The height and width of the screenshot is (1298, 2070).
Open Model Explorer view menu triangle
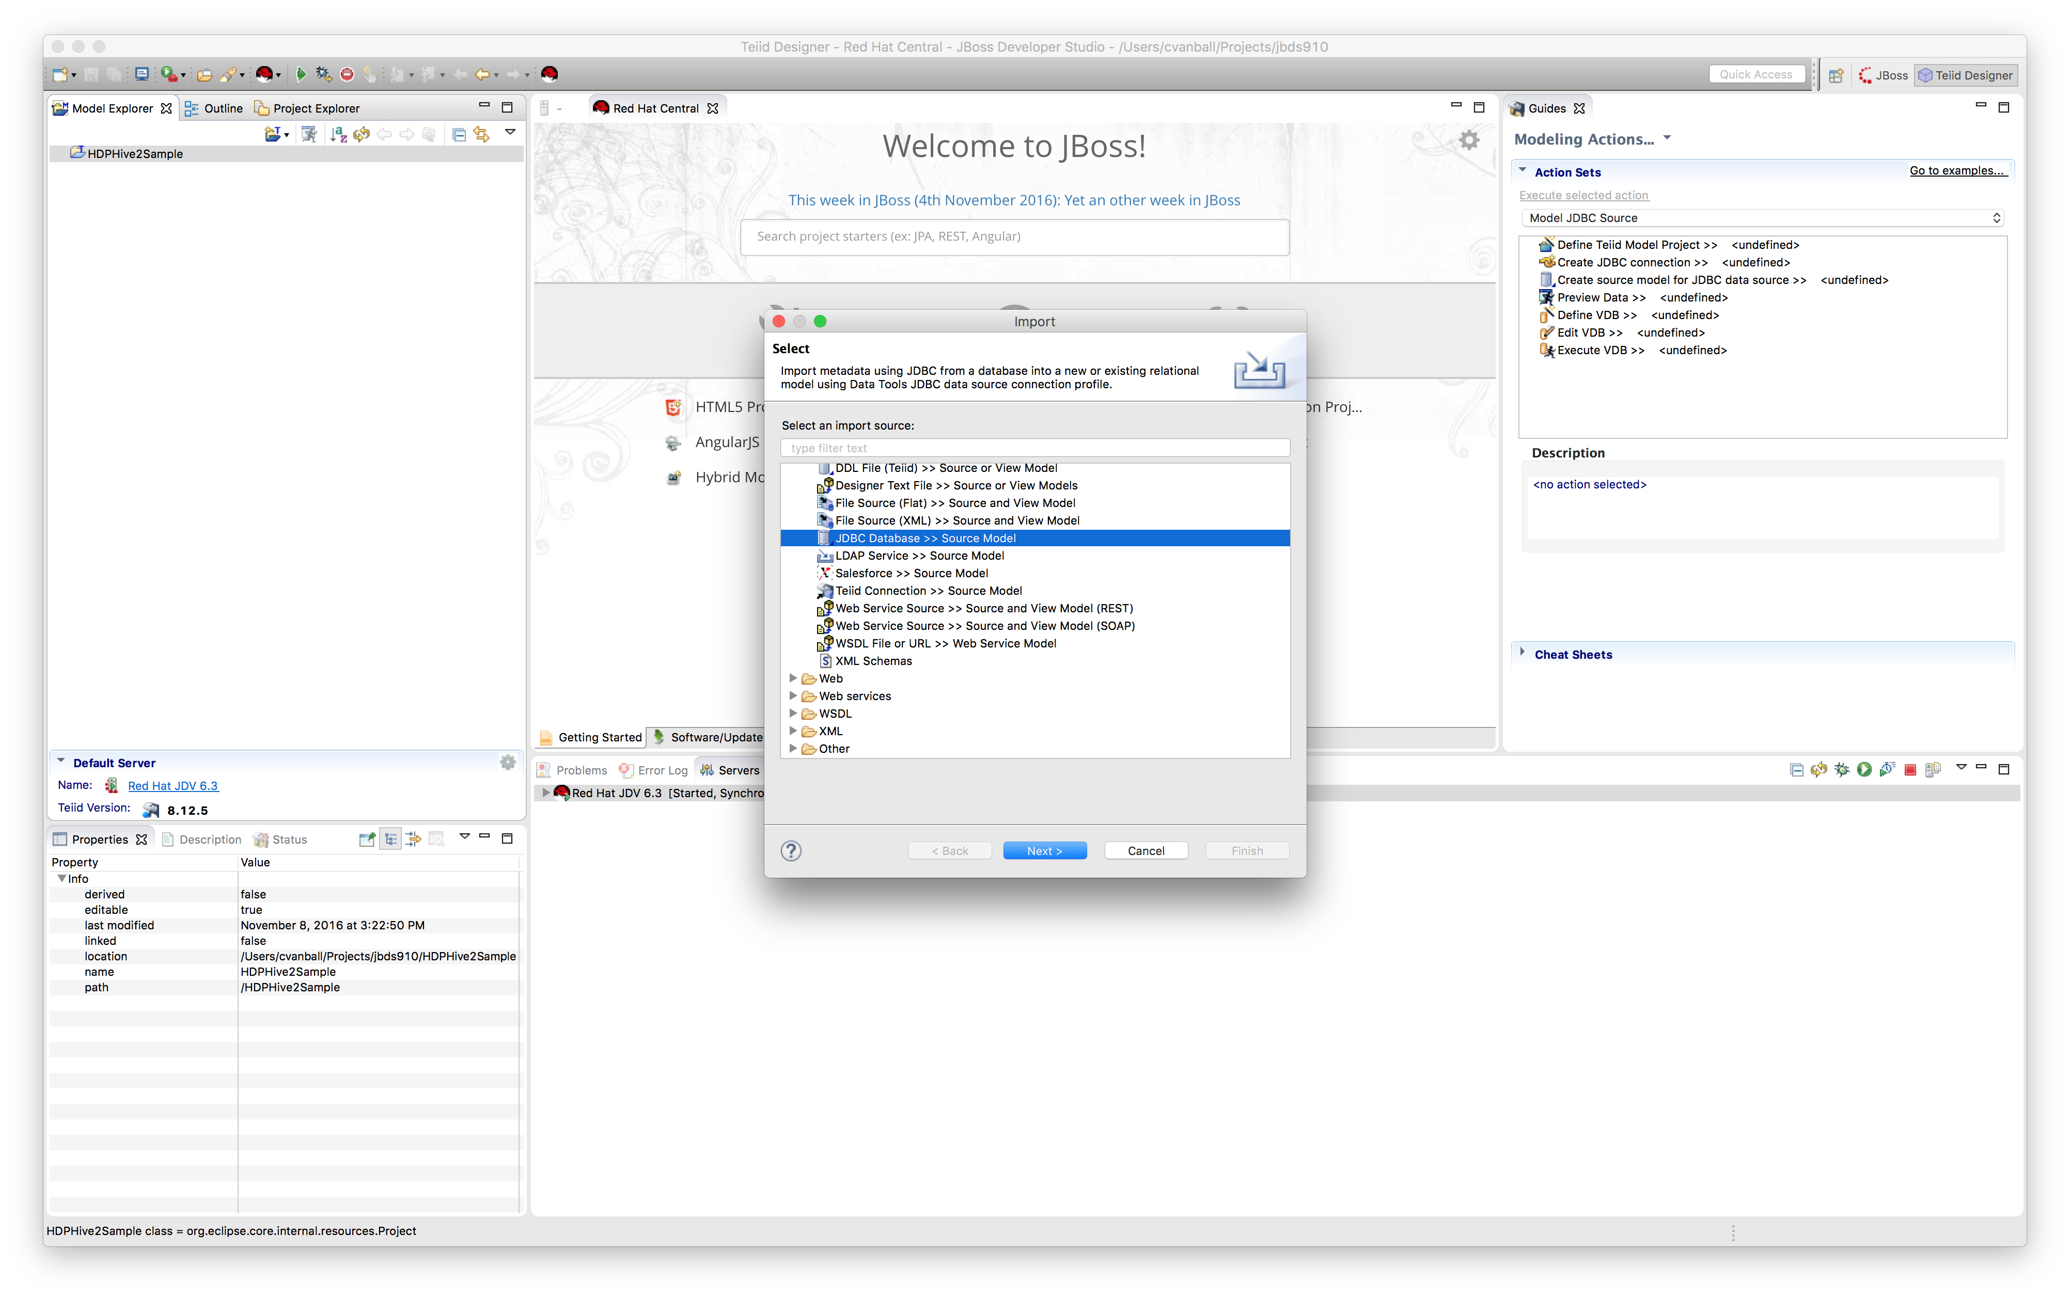[x=510, y=132]
